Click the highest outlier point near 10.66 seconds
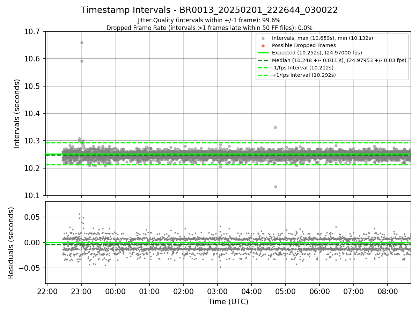 click(82, 43)
